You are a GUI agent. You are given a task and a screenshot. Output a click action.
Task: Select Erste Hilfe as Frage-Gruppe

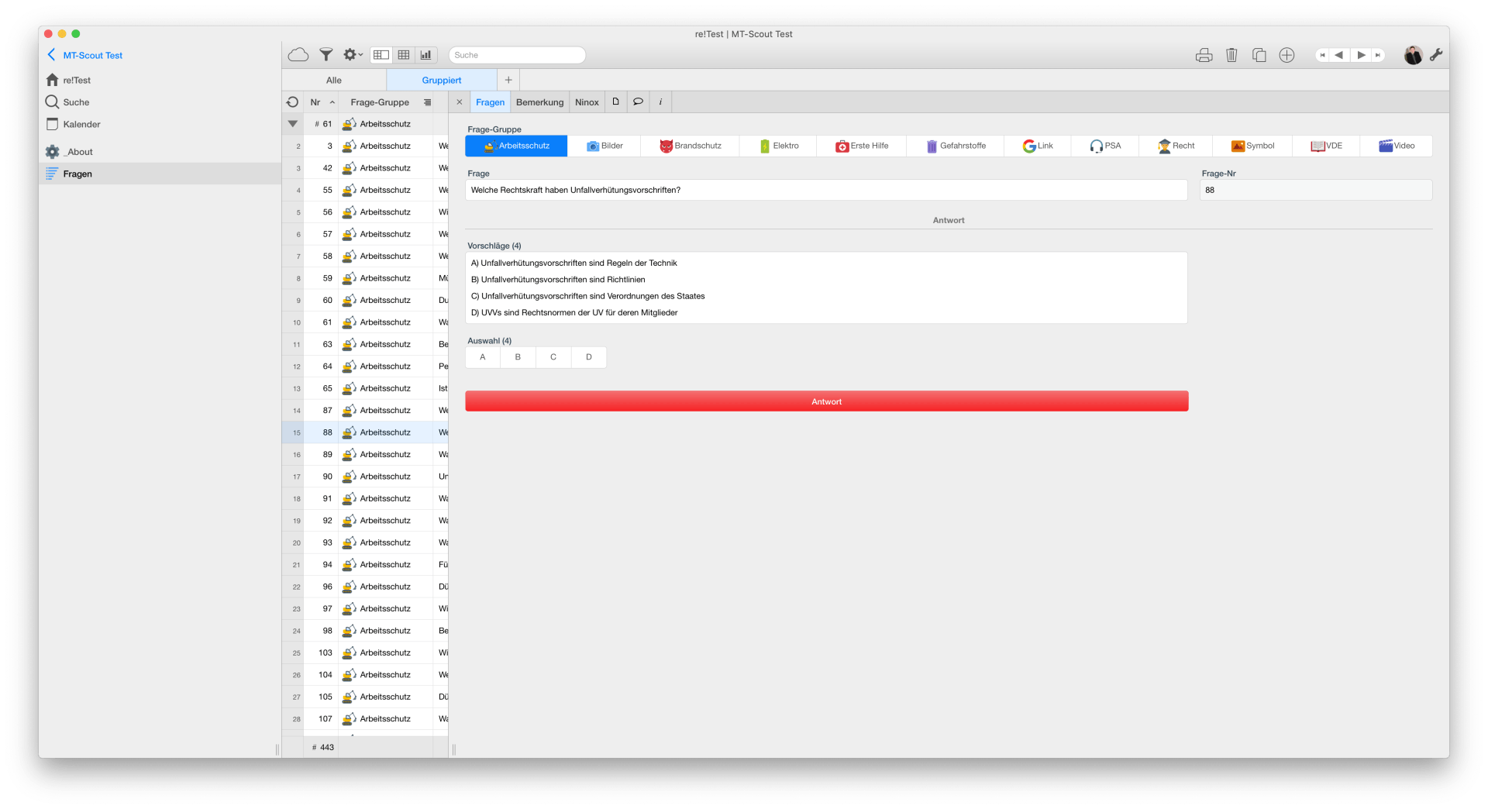coord(862,146)
